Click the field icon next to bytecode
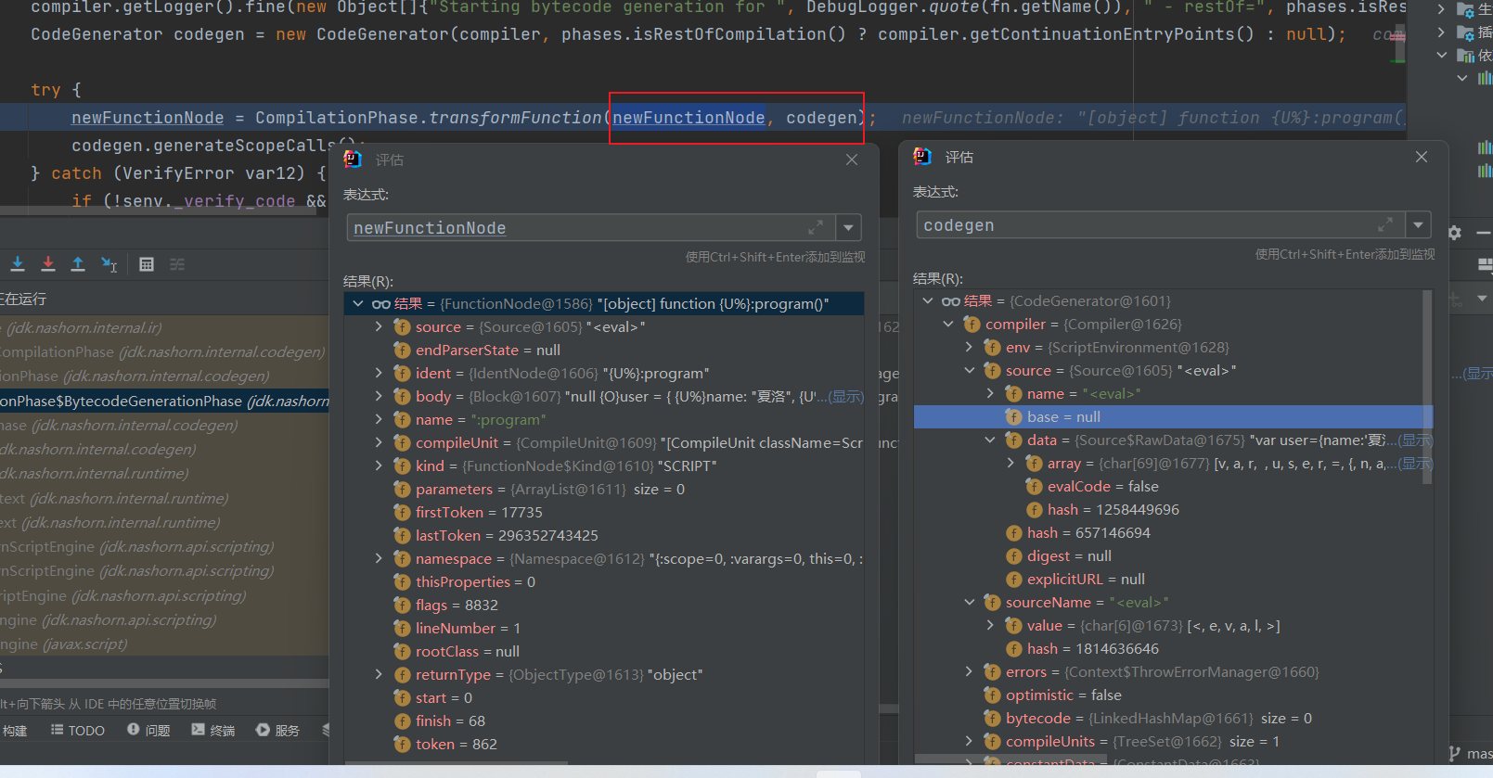The height and width of the screenshot is (778, 1493). click(992, 718)
